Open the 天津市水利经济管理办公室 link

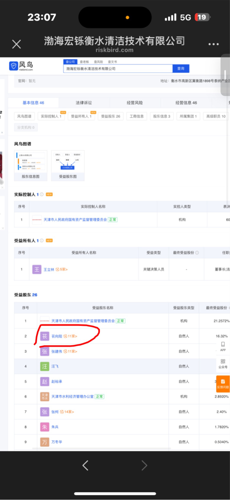(x=72, y=397)
